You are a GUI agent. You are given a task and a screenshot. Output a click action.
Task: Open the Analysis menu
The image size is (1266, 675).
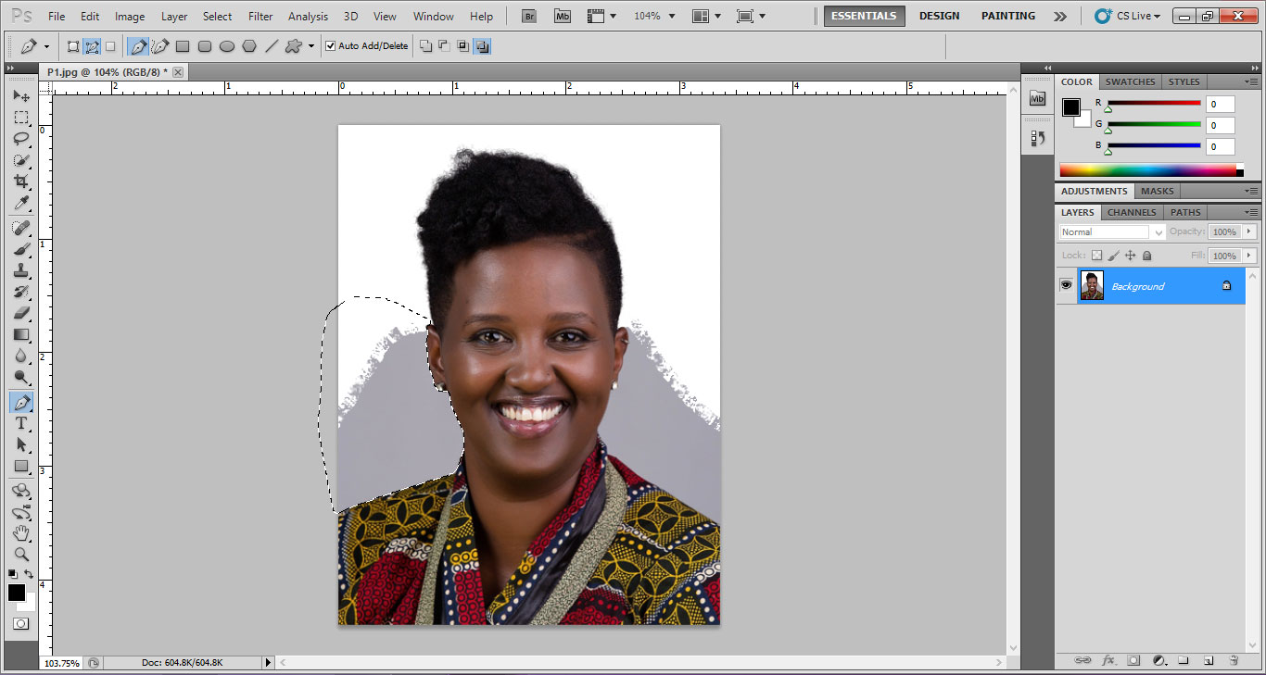pos(308,16)
